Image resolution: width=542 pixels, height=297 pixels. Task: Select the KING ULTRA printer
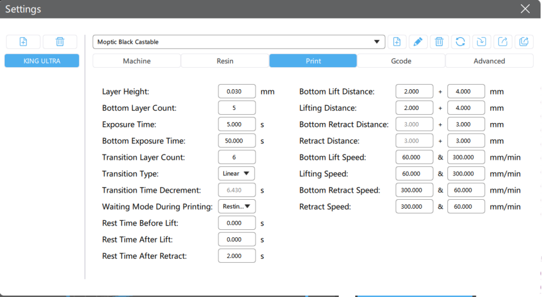[42, 61]
